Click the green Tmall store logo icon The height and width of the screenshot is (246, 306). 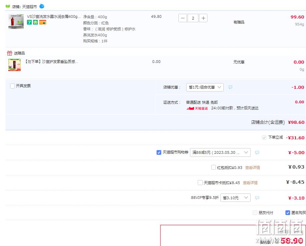(x=8, y=6)
